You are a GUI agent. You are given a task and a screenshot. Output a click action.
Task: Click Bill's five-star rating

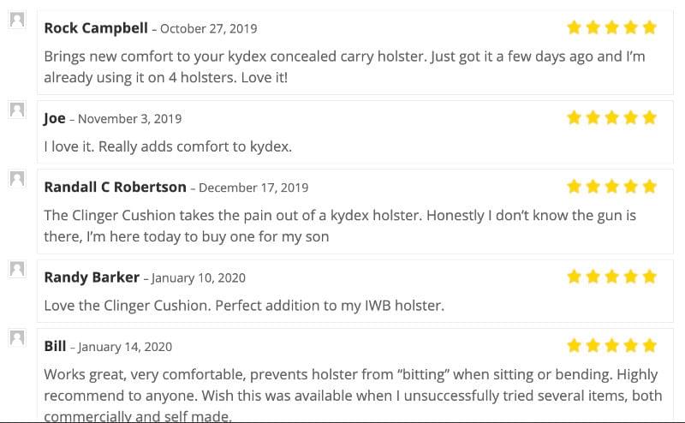click(x=611, y=345)
